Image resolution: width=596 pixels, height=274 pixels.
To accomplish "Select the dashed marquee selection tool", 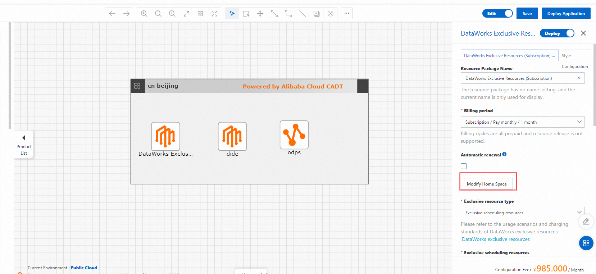I will [x=246, y=14].
